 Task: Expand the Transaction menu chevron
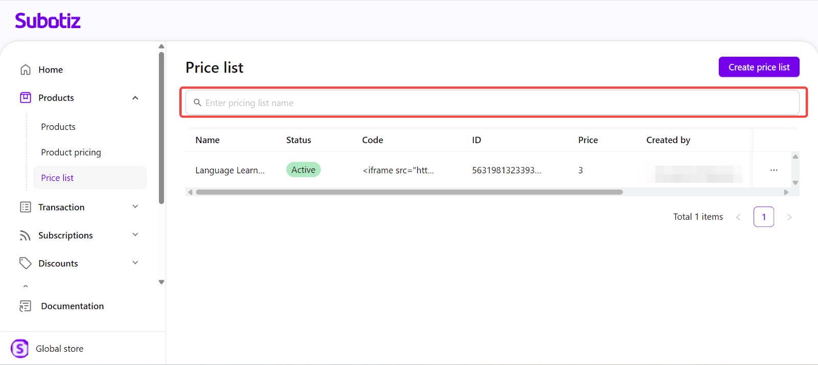(135, 207)
